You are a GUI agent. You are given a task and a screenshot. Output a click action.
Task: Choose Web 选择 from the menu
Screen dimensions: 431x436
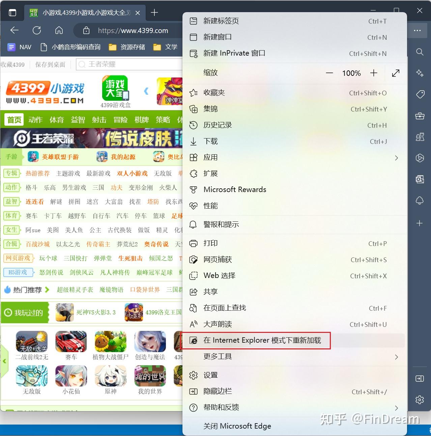(x=295, y=276)
